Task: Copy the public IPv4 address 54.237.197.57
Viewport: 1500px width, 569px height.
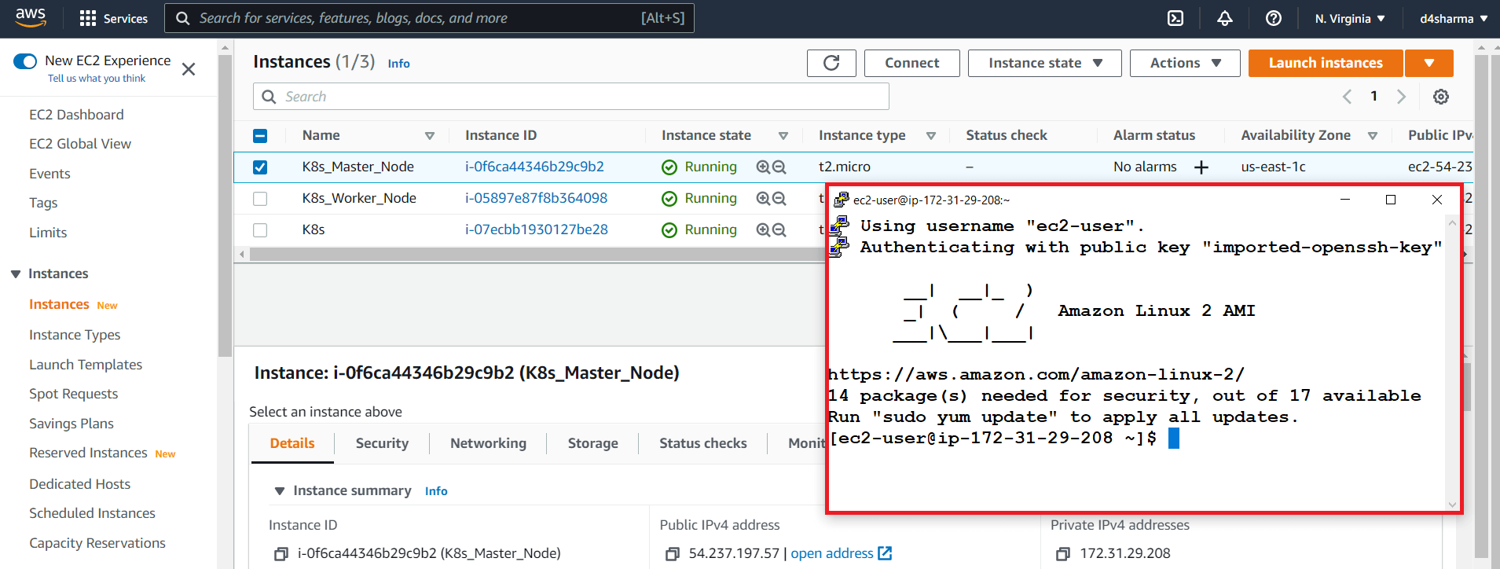Action: 672,554
